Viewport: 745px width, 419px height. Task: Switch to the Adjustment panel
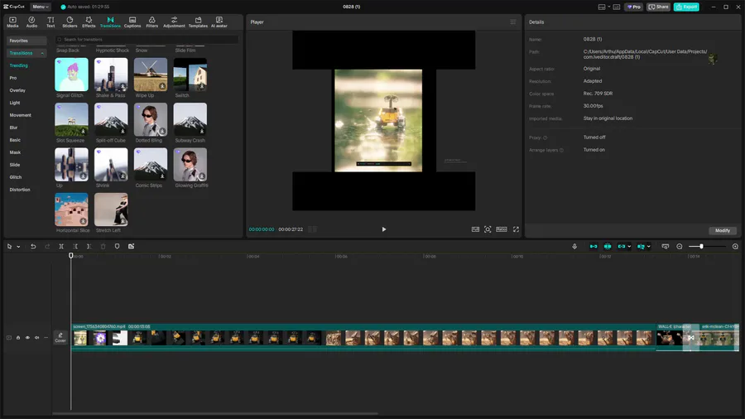coord(174,22)
